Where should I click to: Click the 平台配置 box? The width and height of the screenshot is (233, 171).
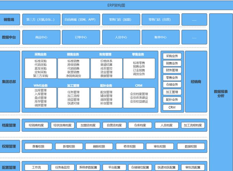point(114,167)
